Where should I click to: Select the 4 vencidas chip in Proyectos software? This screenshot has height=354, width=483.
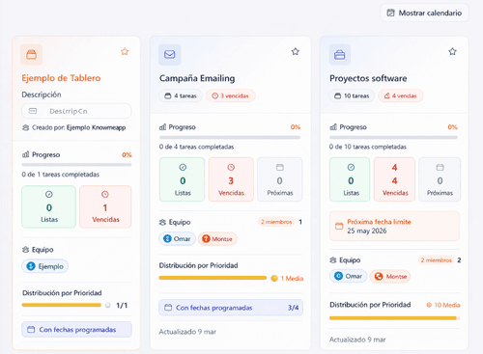[400, 95]
